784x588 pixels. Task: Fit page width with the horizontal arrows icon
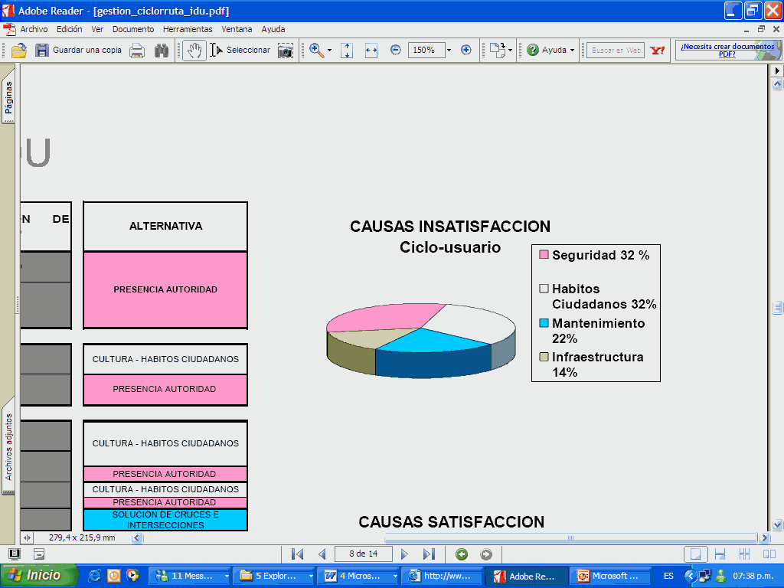371,51
